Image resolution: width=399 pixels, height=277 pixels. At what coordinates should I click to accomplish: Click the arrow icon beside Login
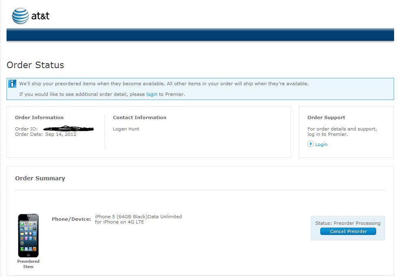(310, 144)
